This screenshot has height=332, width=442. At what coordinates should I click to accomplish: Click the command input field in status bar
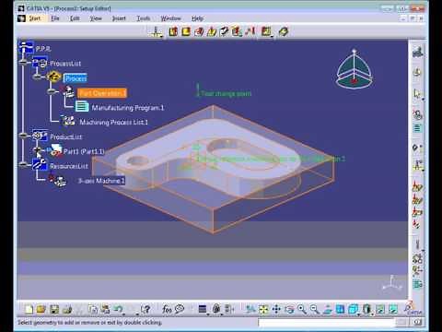tap(326, 322)
